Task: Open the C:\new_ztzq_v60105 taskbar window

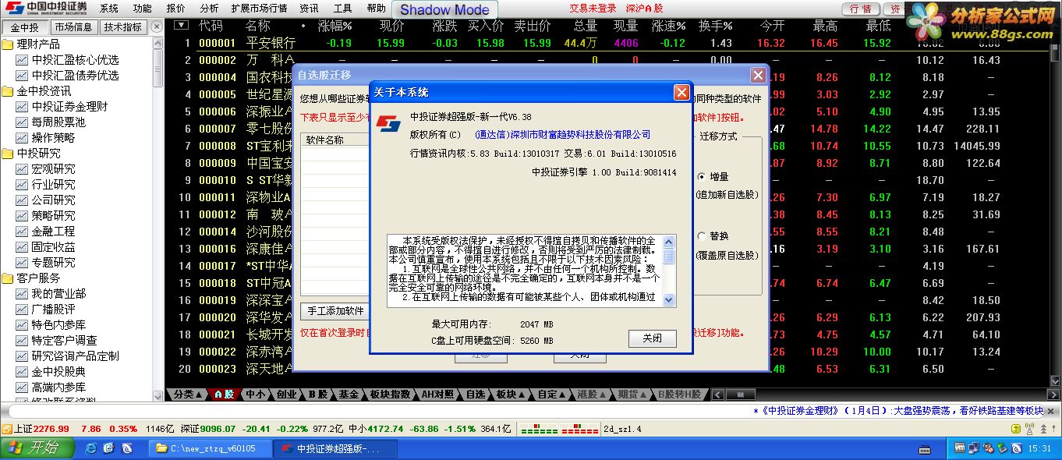Action: click(211, 449)
